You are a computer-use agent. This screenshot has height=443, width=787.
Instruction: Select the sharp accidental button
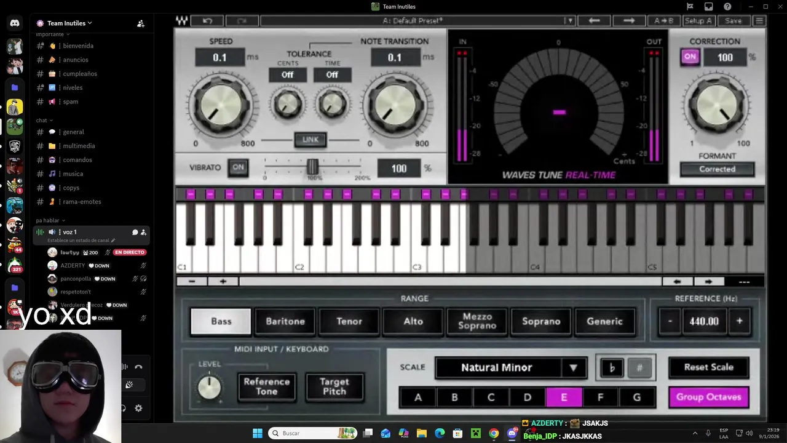point(639,368)
